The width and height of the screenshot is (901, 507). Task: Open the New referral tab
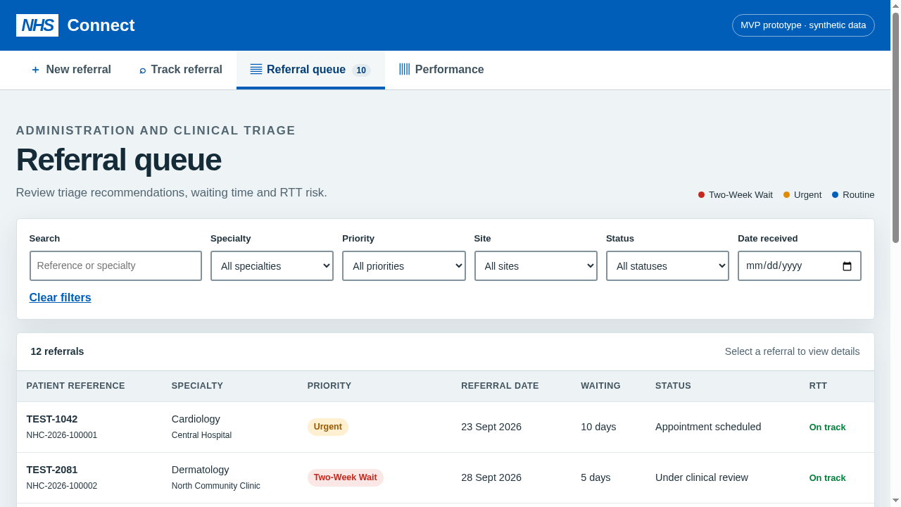pos(70,70)
